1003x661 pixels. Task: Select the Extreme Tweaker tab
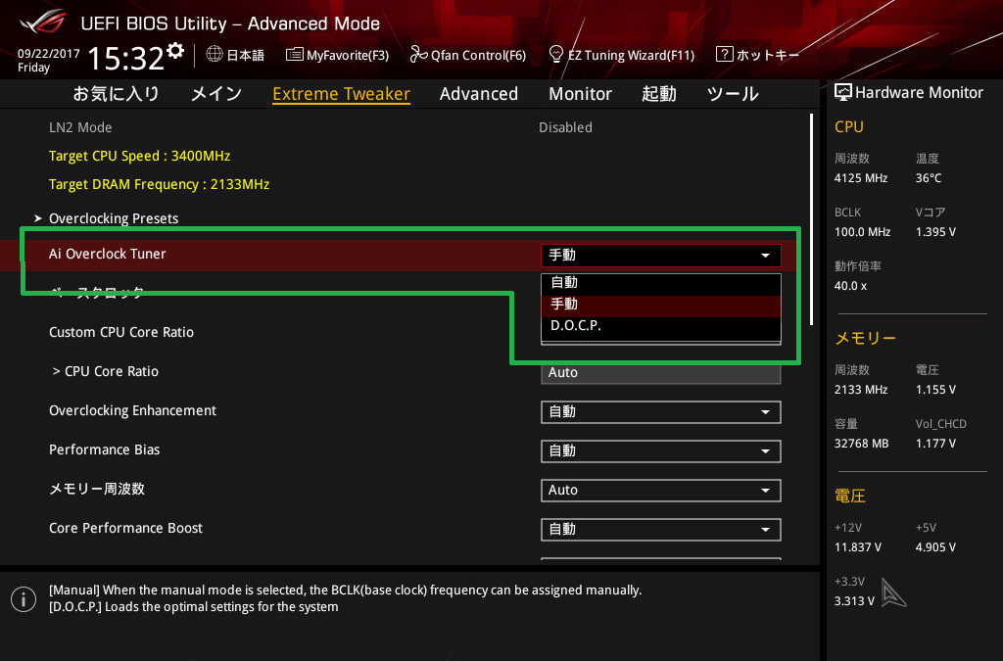coord(341,94)
